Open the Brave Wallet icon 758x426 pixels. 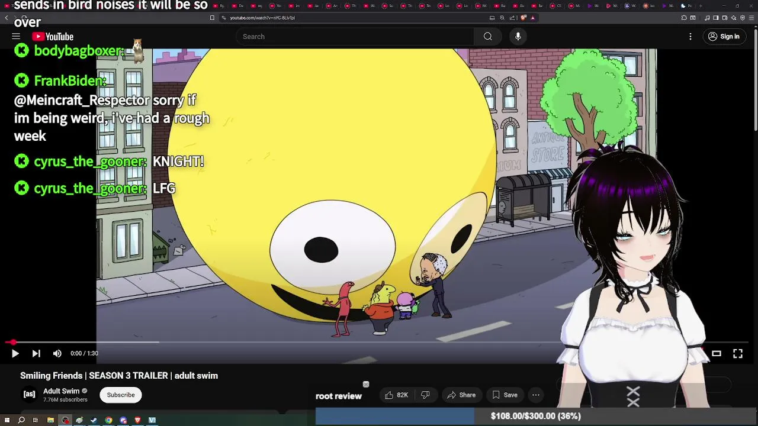click(725, 18)
